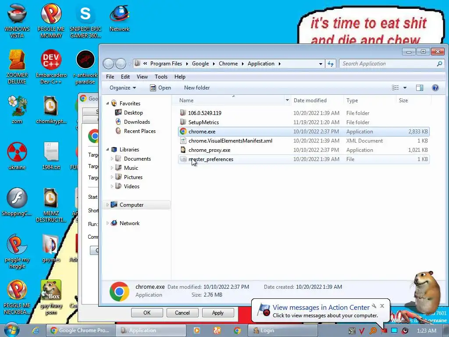Click the Explorer help question mark icon

click(435, 88)
